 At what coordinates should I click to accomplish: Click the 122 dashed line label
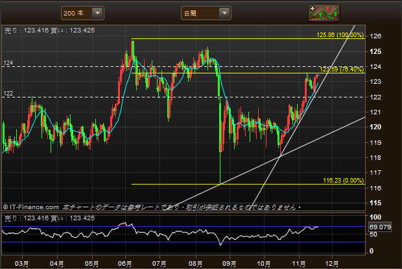[8, 94]
